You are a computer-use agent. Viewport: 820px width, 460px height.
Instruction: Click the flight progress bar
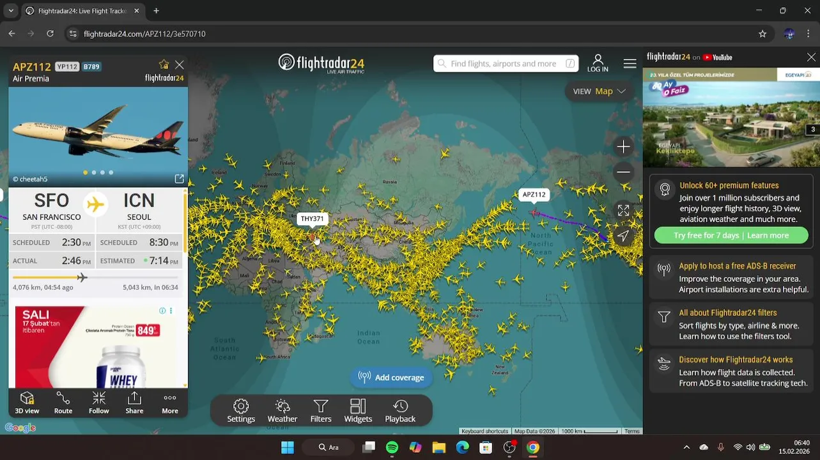95,277
